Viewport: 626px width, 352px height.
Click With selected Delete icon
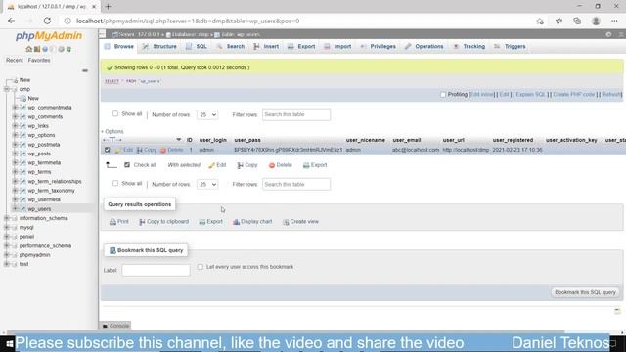[272, 165]
